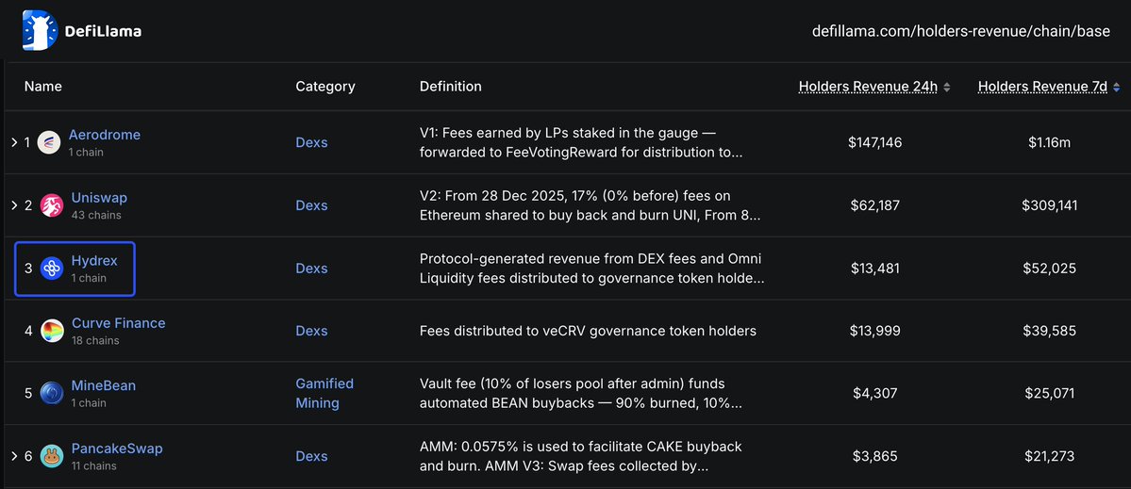Click Curve Finance's $39,585 7d value

click(x=1050, y=331)
